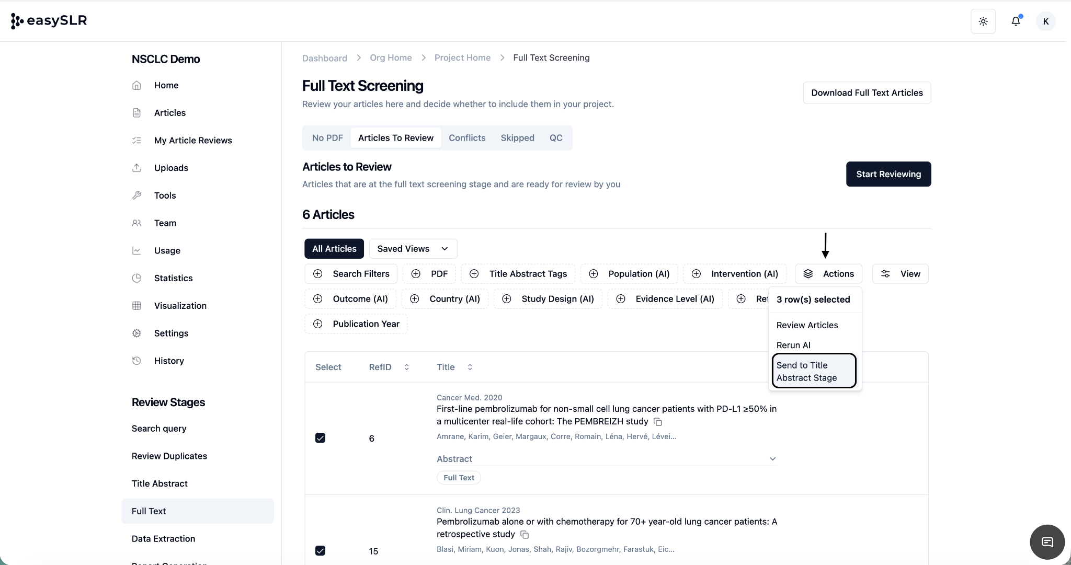Click the Visualization grid icon in sidebar
The height and width of the screenshot is (565, 1071).
136,306
